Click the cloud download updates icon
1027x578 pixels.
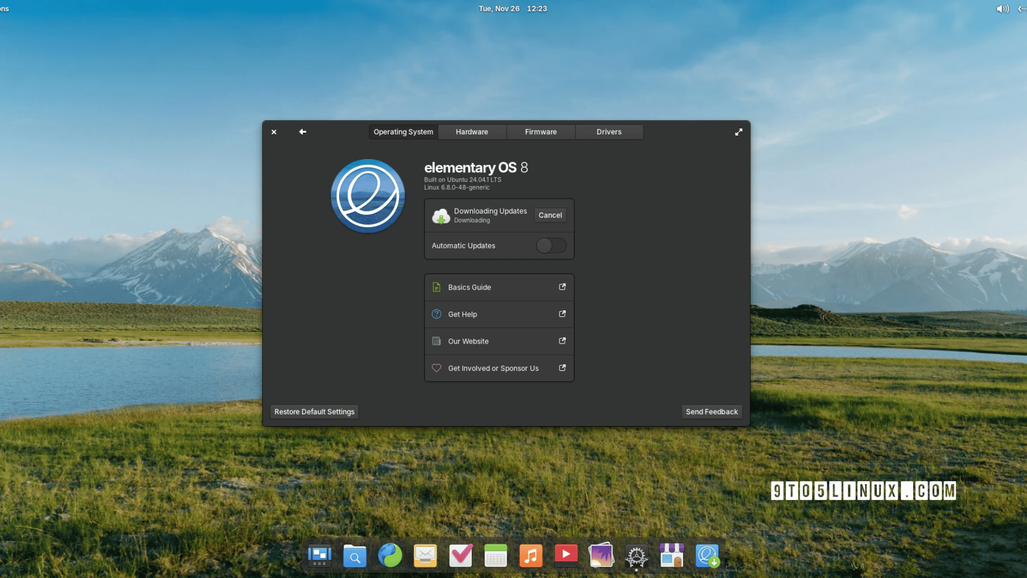[x=441, y=216]
